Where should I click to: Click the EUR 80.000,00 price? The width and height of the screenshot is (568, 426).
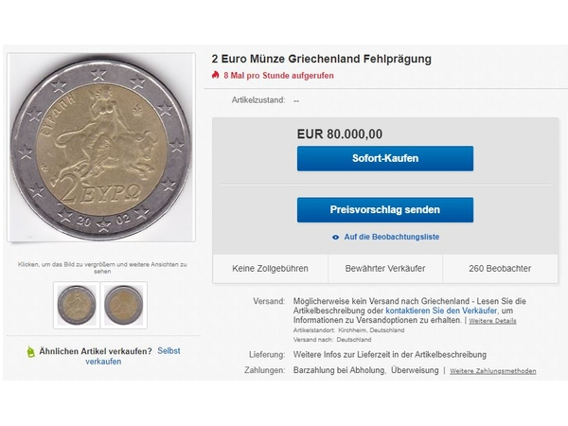click(340, 133)
